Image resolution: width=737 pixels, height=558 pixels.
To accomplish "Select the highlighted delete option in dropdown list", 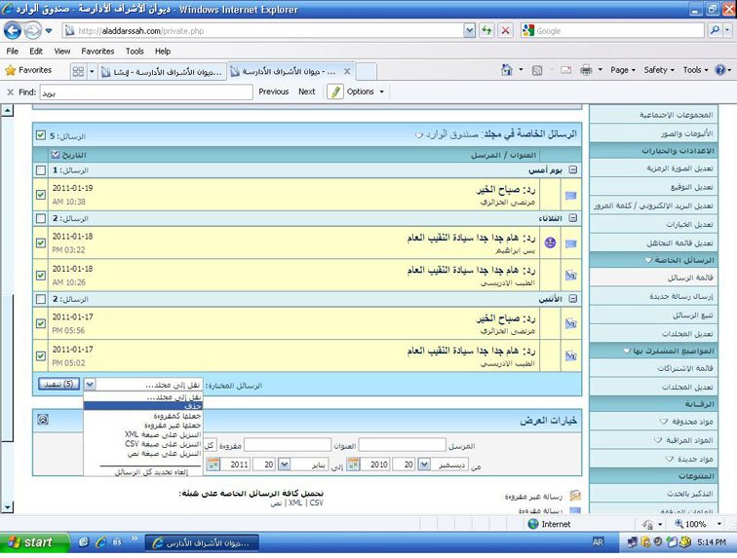I will pyautogui.click(x=143, y=406).
